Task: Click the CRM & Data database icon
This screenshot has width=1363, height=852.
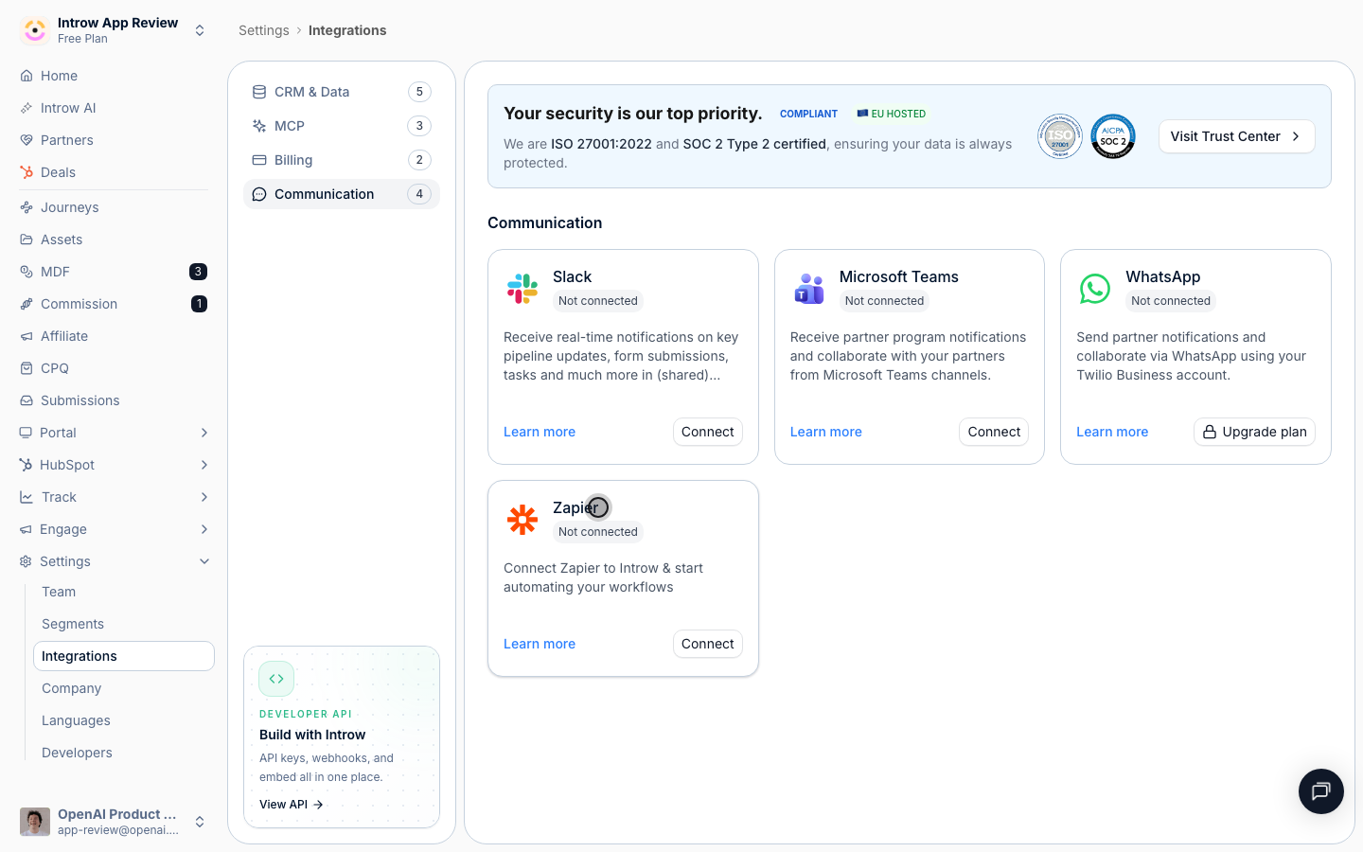Action: (259, 92)
